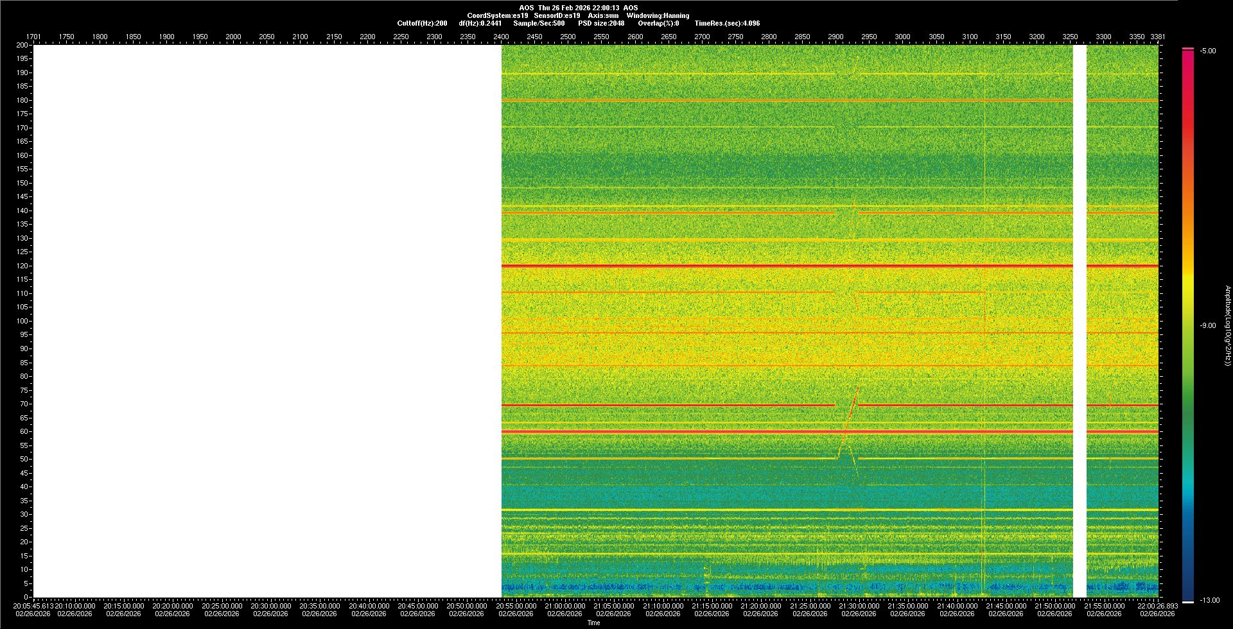The width and height of the screenshot is (1233, 629).
Task: Click the Axis:sum header label
Action: pyautogui.click(x=603, y=15)
